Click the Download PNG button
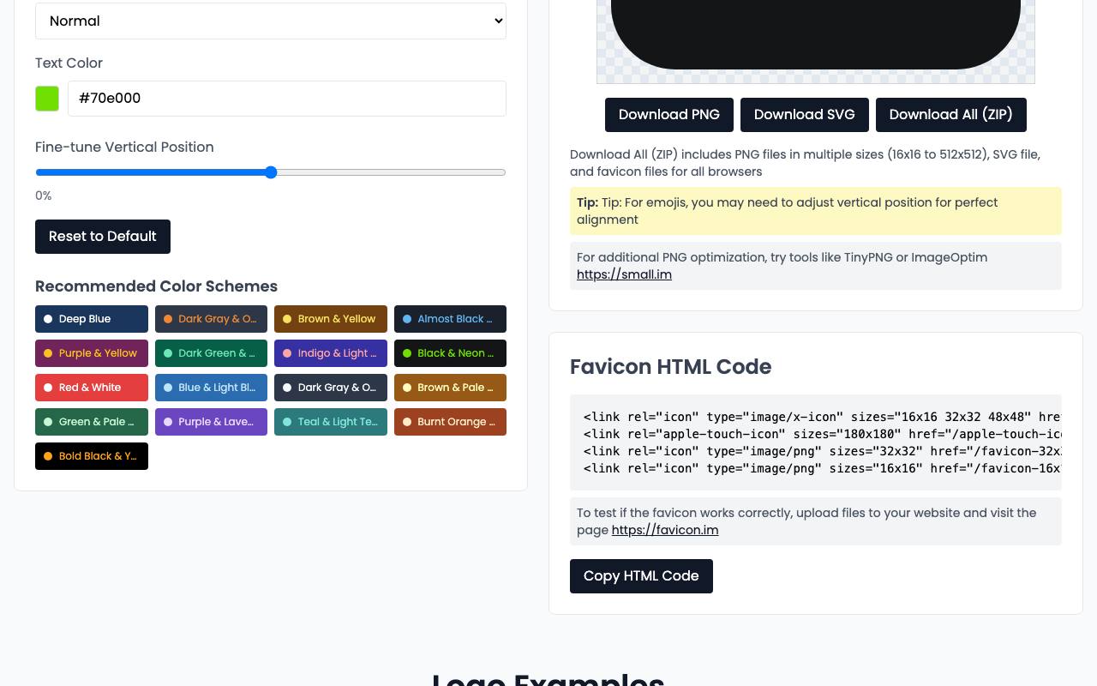This screenshot has height=686, width=1097. click(669, 115)
